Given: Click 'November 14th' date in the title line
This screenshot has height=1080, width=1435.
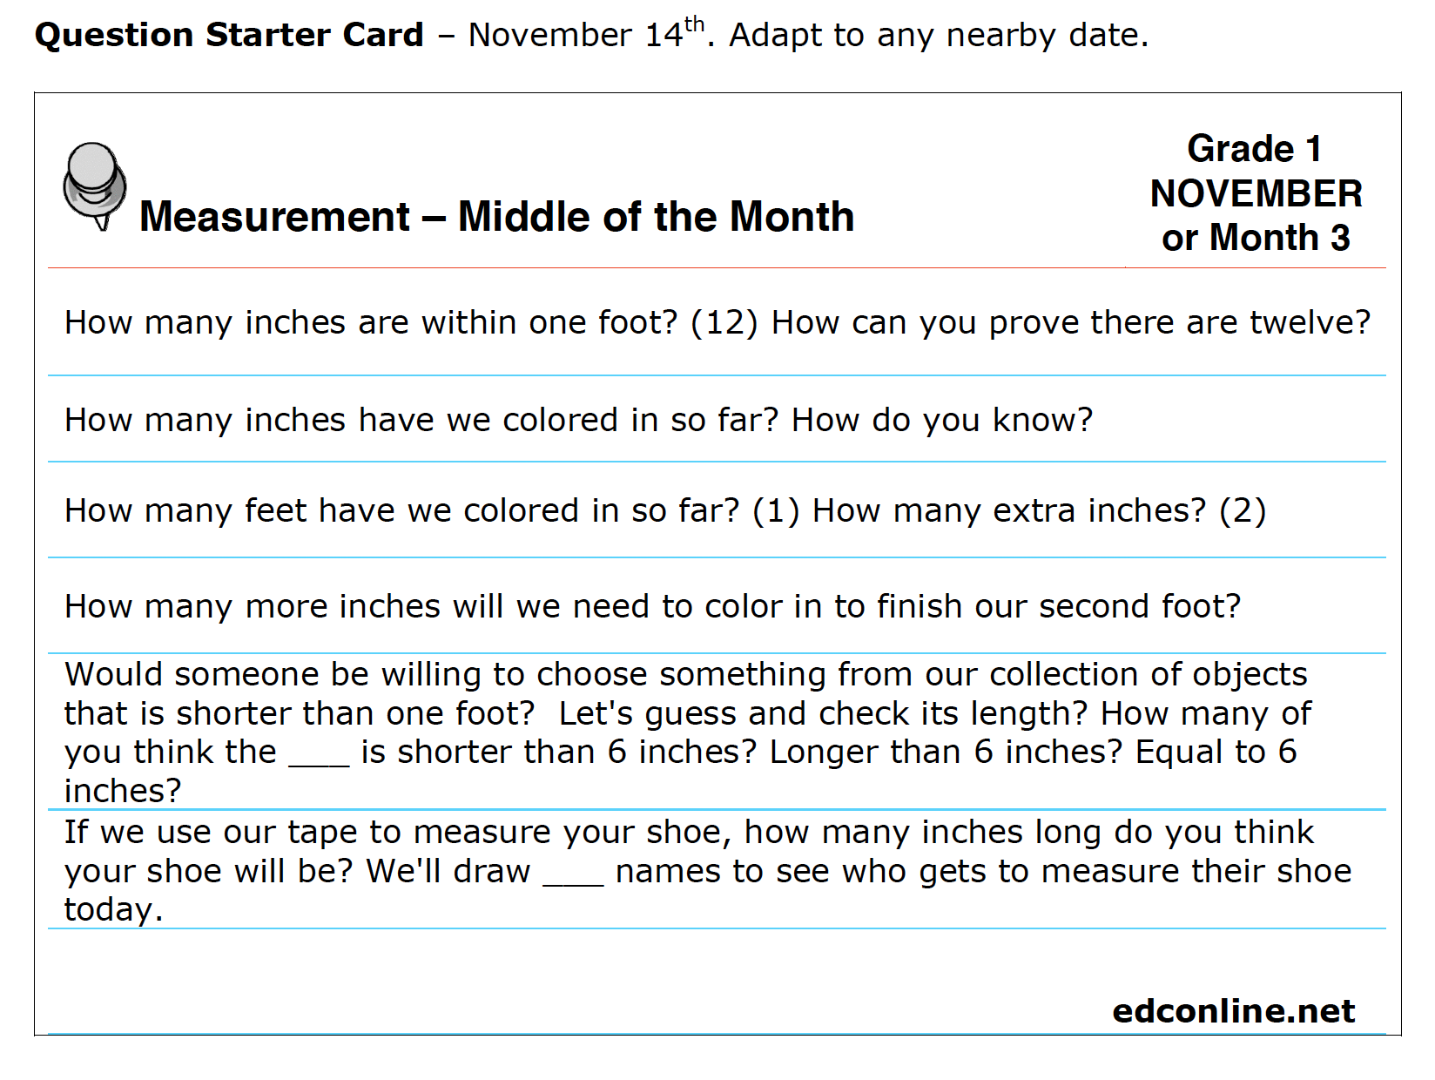Looking at the screenshot, I should tap(586, 33).
